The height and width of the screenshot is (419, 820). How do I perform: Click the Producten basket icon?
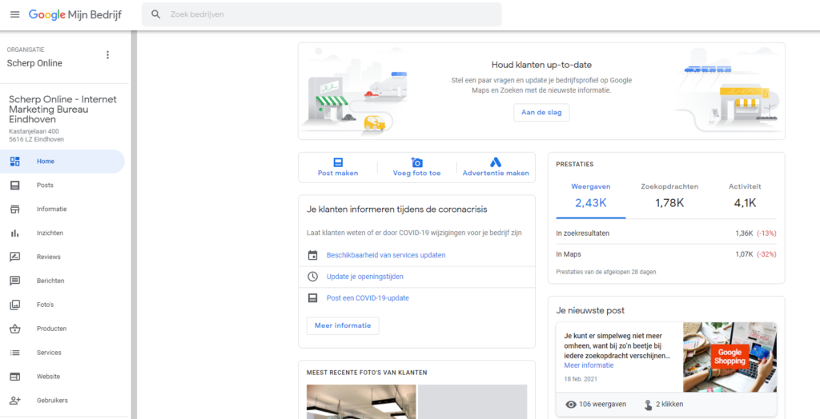[14, 329]
